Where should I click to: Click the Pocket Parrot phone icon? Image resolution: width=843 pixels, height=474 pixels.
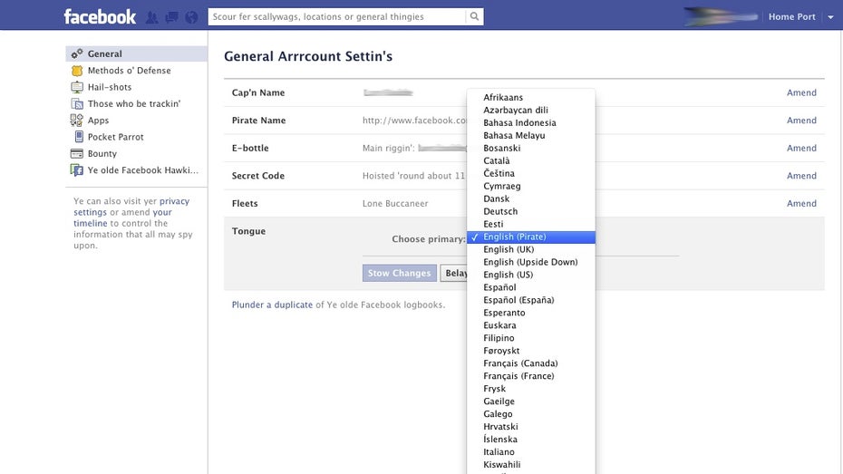79,137
